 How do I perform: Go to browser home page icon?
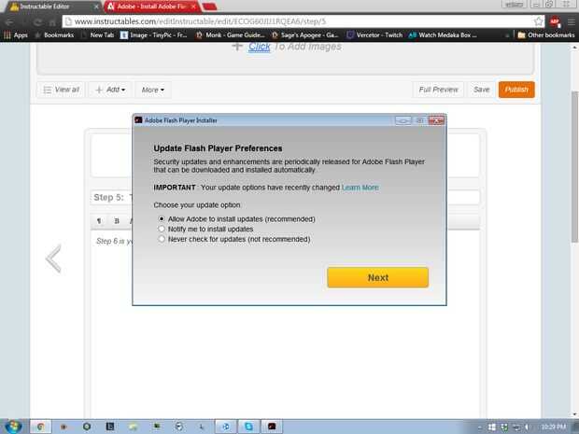pyautogui.click(x=52, y=22)
